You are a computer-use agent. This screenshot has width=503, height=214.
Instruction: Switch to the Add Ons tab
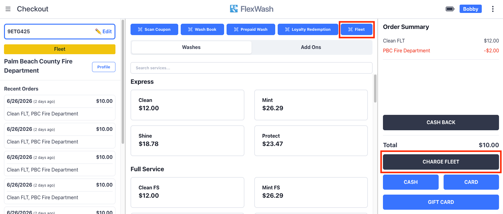click(x=311, y=47)
